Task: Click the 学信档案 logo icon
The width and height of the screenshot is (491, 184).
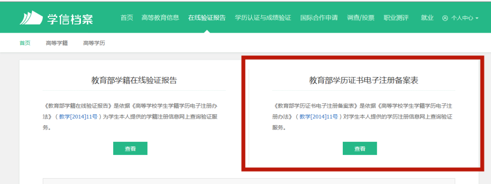Action: [x=31, y=17]
